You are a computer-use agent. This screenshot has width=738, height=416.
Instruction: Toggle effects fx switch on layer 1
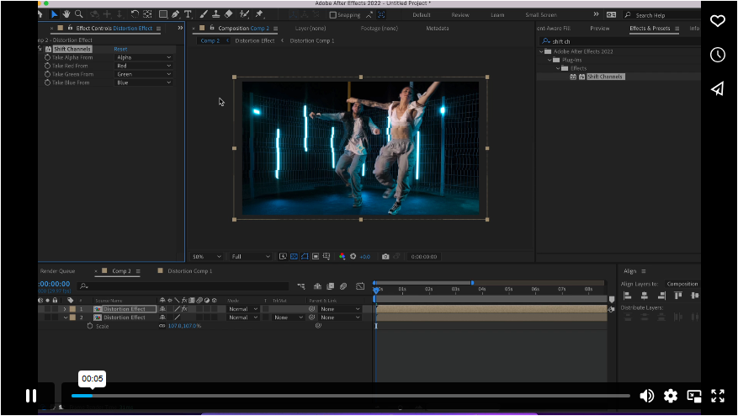coord(184,309)
